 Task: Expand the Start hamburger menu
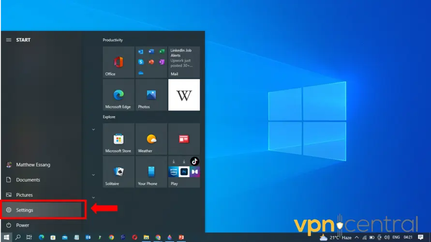(9, 40)
